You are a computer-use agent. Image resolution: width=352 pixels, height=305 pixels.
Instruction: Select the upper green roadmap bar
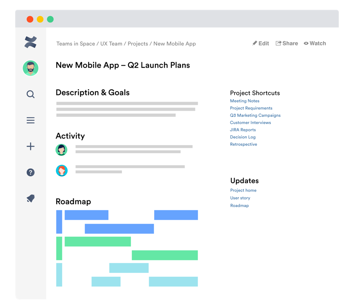pos(98,242)
